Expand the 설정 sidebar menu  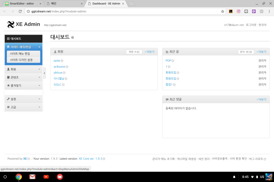[24, 99]
